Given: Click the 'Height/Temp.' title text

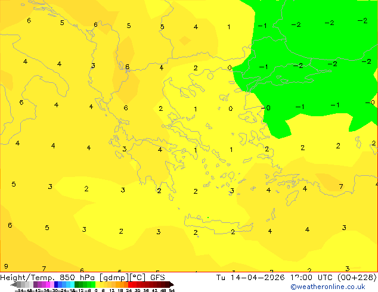Looking at the screenshot, I should click(27, 278).
